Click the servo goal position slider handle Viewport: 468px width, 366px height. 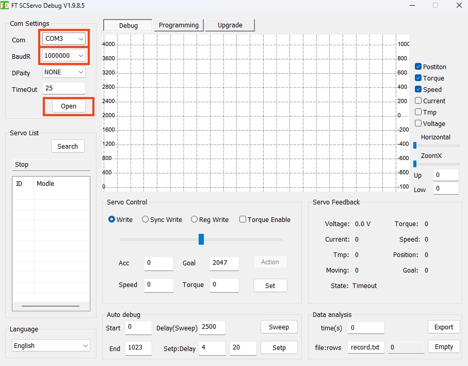[201, 239]
